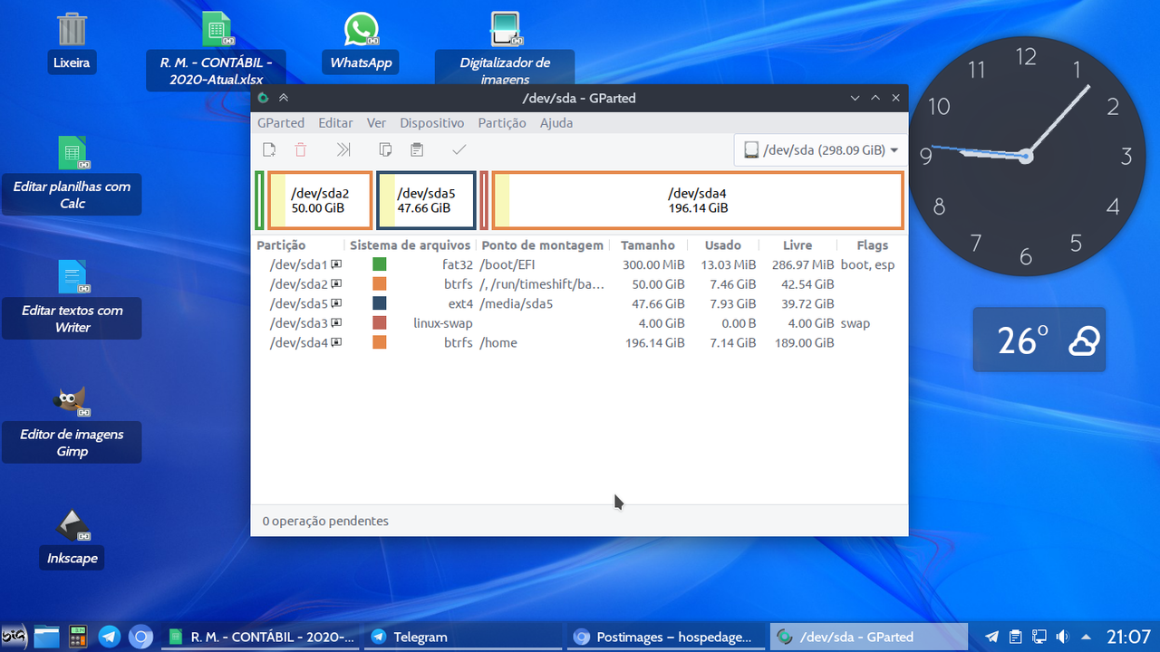1160x652 pixels.
Task: Click the delete partition trash icon
Action: pyautogui.click(x=300, y=150)
